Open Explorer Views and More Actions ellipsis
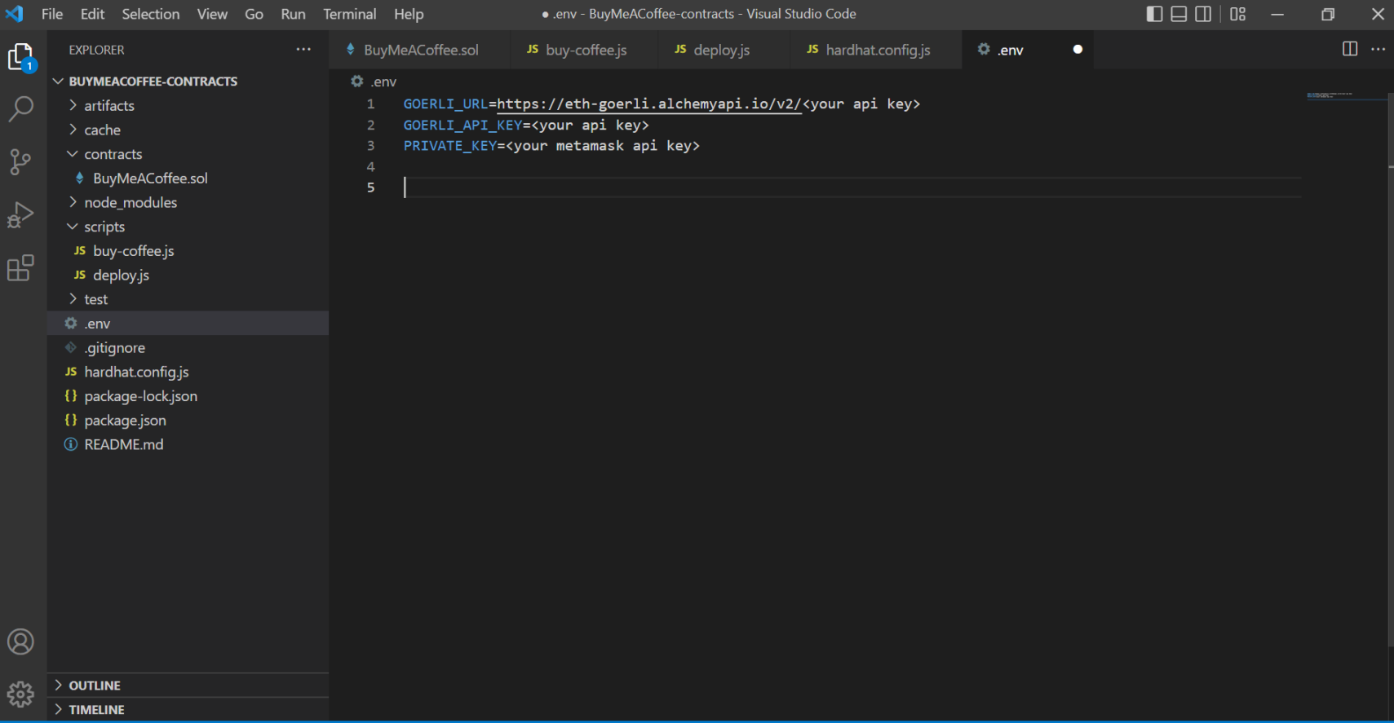This screenshot has width=1394, height=723. 303,50
